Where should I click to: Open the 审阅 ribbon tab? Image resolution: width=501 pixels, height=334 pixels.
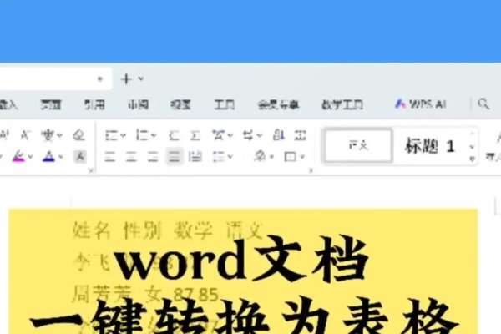point(138,104)
